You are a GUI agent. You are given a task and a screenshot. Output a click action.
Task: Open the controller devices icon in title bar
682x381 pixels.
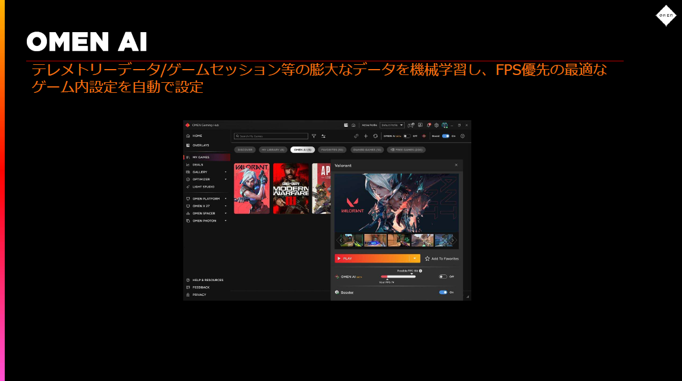[411, 125]
